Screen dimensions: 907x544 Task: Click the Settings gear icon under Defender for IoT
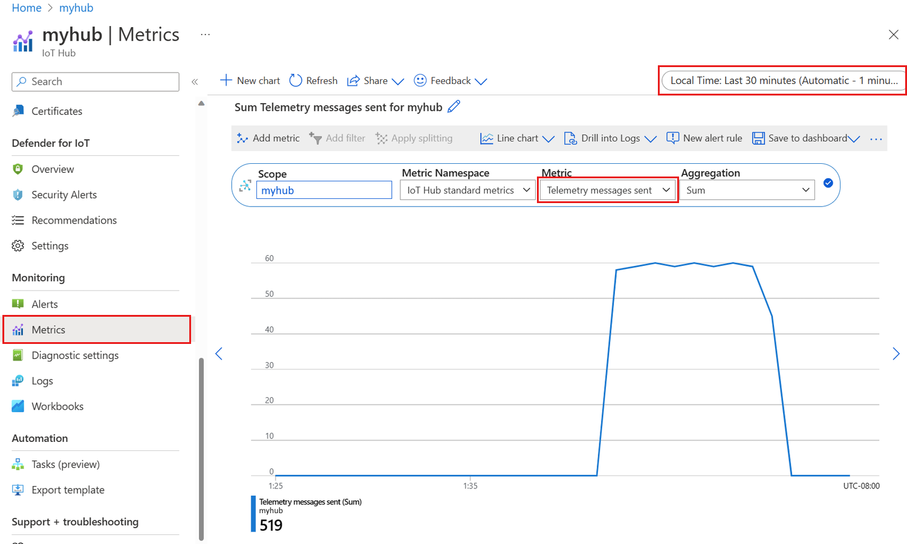pos(19,245)
